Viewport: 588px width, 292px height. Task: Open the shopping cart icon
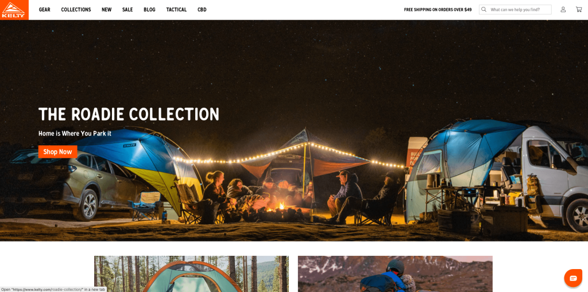[x=579, y=9]
